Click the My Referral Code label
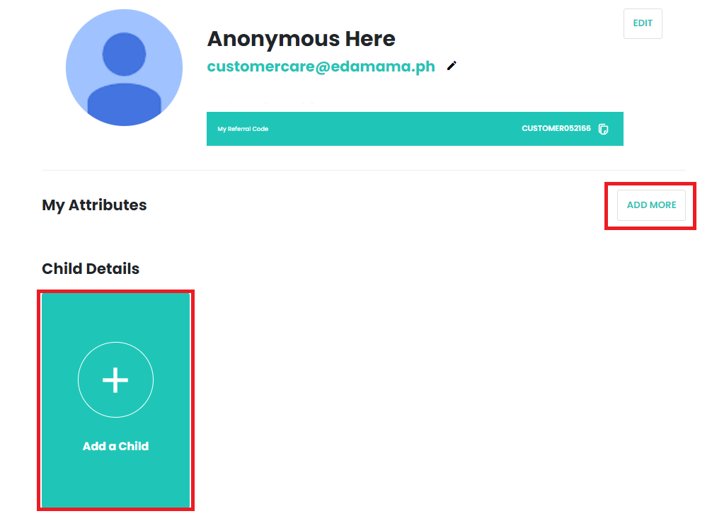Viewport: 712px width, 521px height. coord(243,129)
